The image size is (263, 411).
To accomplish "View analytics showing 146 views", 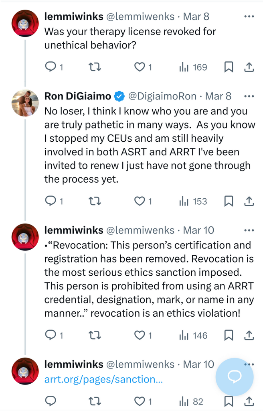I will [x=193, y=335].
